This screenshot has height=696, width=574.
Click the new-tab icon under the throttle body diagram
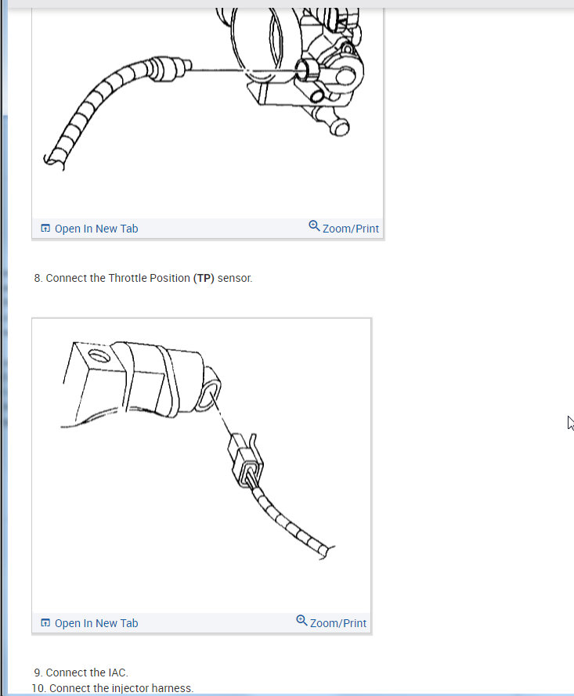[x=45, y=228]
